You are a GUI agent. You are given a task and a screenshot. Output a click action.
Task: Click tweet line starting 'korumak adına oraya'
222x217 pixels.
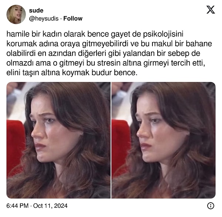[109, 44]
